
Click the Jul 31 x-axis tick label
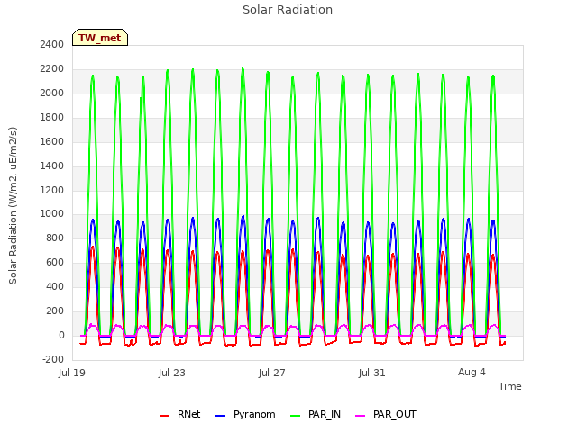(x=372, y=373)
